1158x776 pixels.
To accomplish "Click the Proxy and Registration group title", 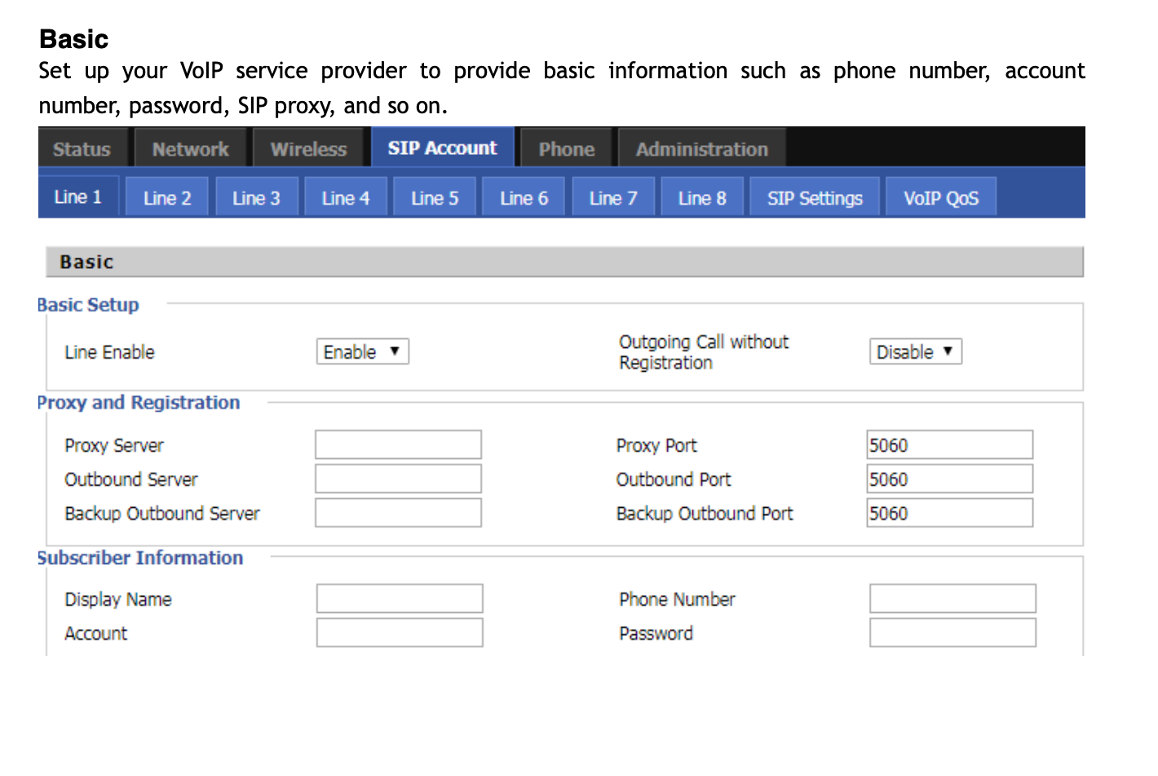I will pyautogui.click(x=139, y=403).
